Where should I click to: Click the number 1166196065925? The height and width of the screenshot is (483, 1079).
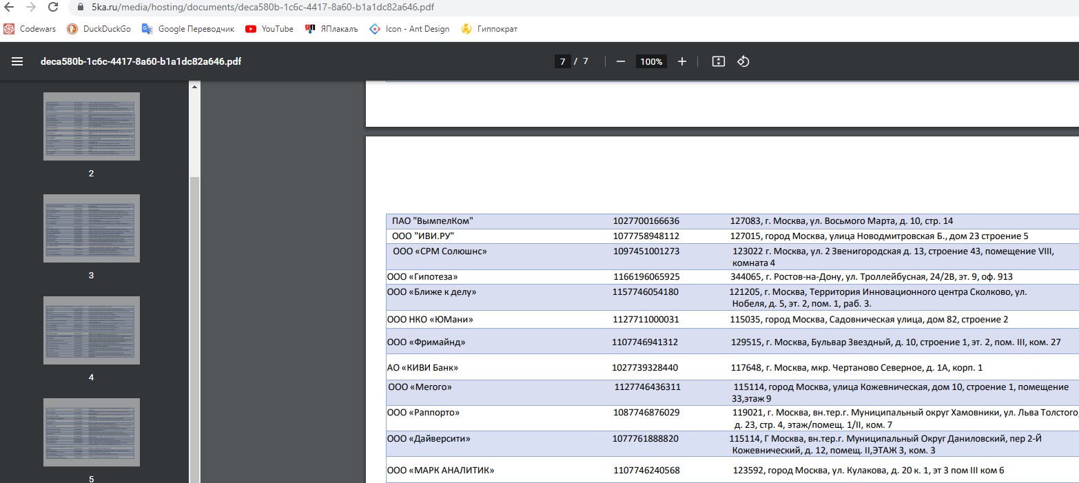coord(646,277)
